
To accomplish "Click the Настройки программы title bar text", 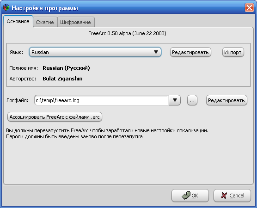I will (45, 8).
